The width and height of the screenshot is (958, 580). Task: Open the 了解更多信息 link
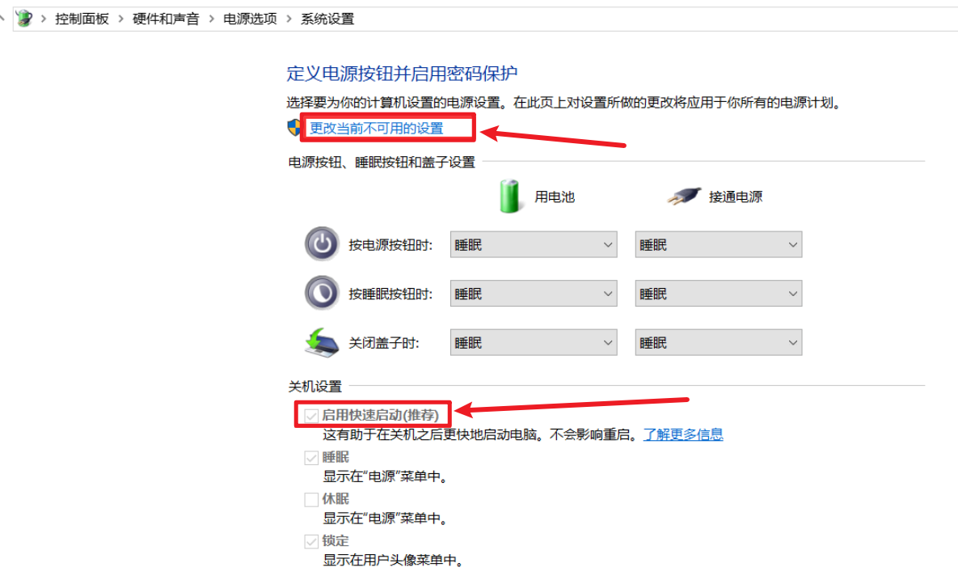click(x=682, y=434)
